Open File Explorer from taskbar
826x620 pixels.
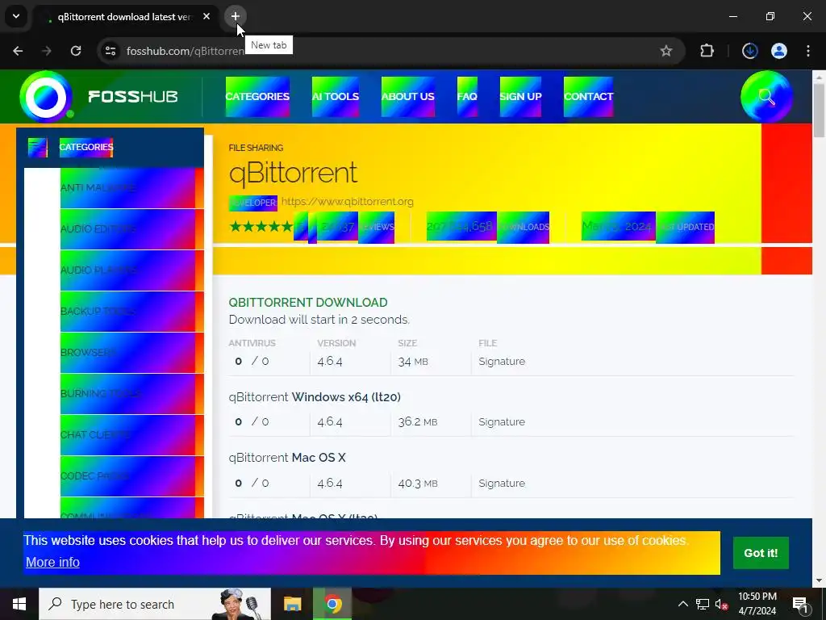pos(292,604)
